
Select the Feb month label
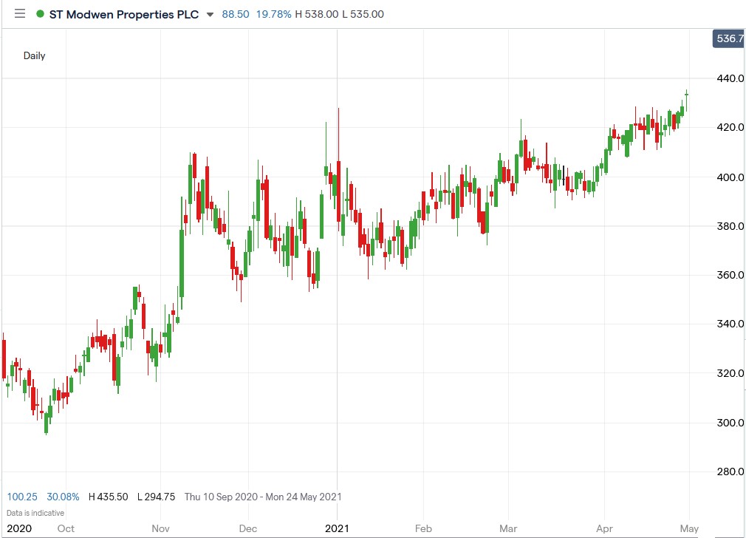click(423, 528)
